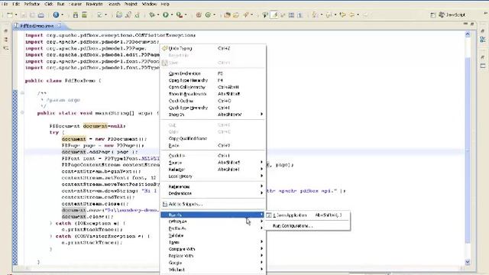Expand the Compare With submenu
The width and height of the screenshot is (489, 275).
point(213,249)
